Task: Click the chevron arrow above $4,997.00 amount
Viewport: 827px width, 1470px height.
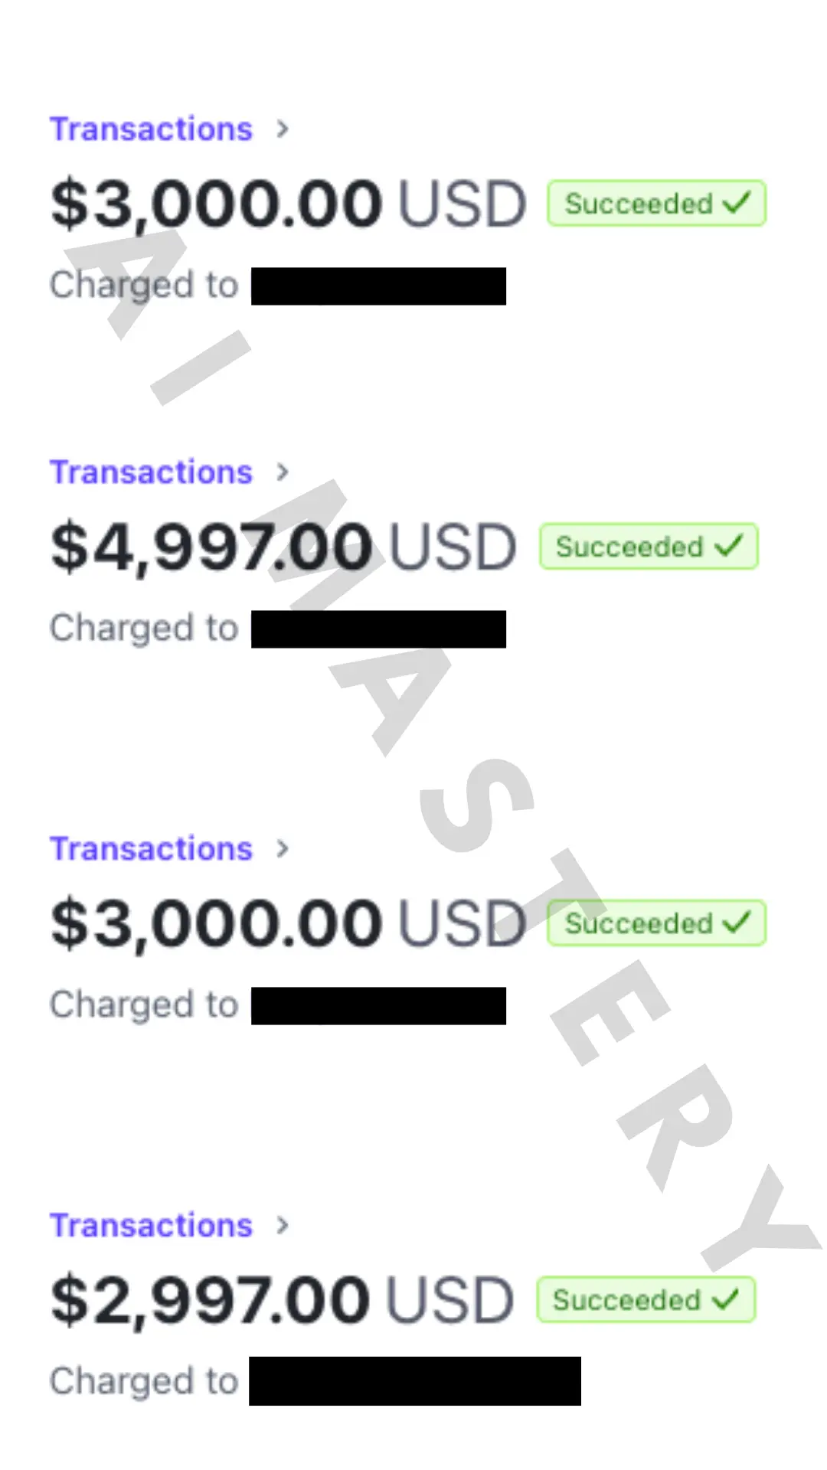Action: click(283, 472)
